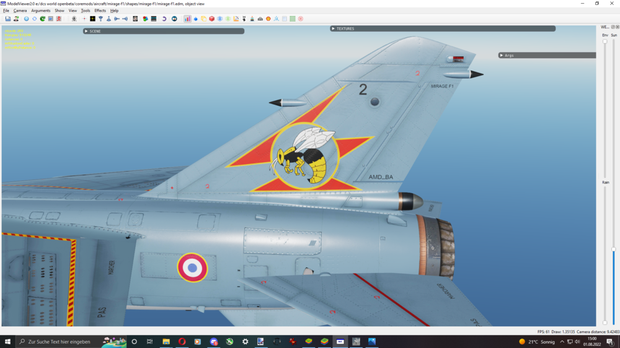This screenshot has width=620, height=348.
Task: Open the View menu
Action: click(73, 11)
